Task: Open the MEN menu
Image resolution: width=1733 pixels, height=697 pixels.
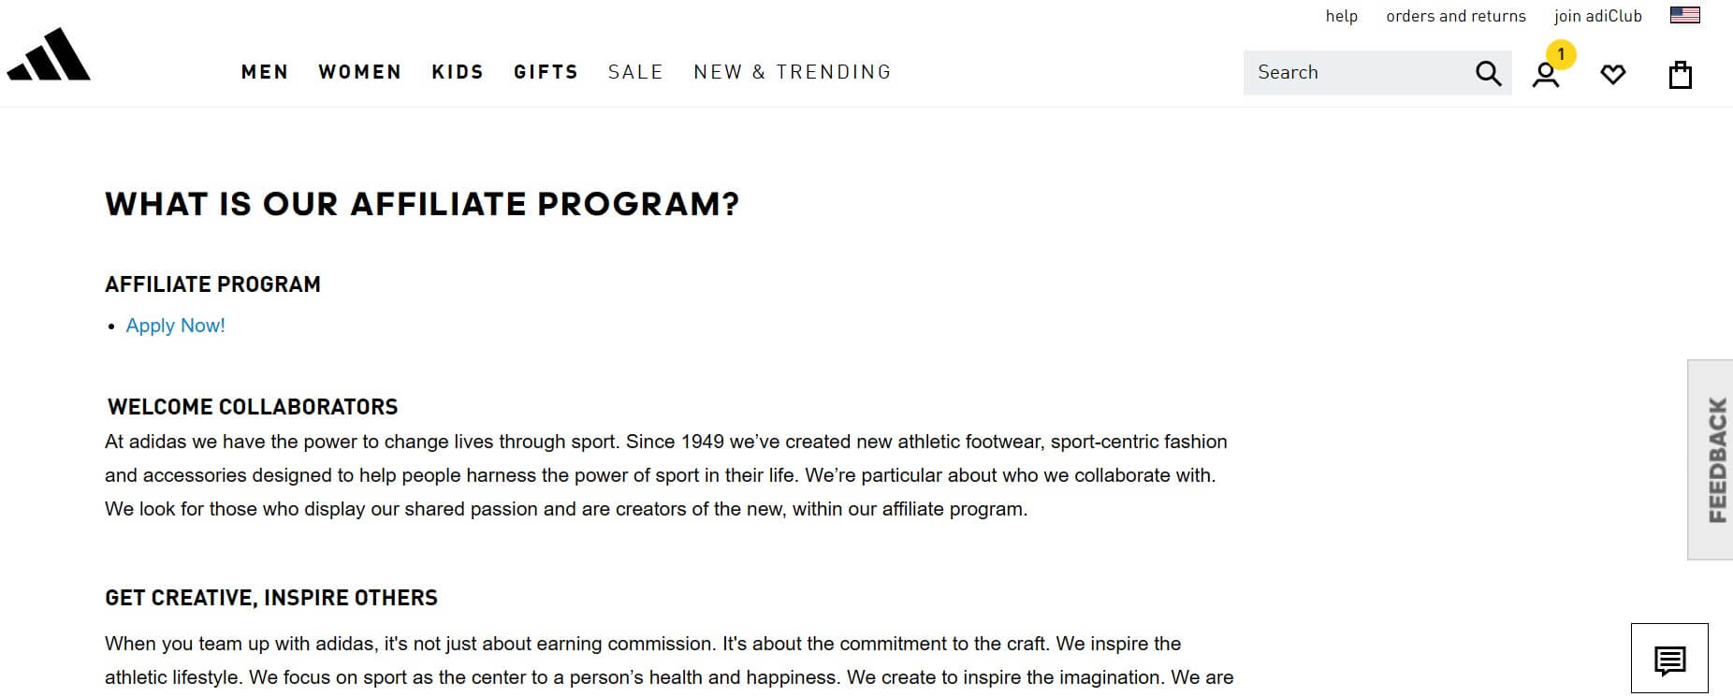Action: coord(265,71)
